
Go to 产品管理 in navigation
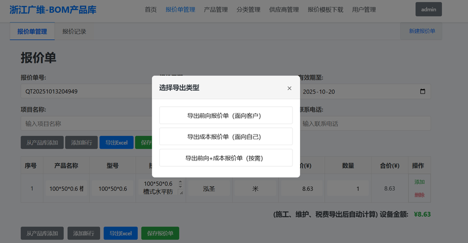click(216, 10)
